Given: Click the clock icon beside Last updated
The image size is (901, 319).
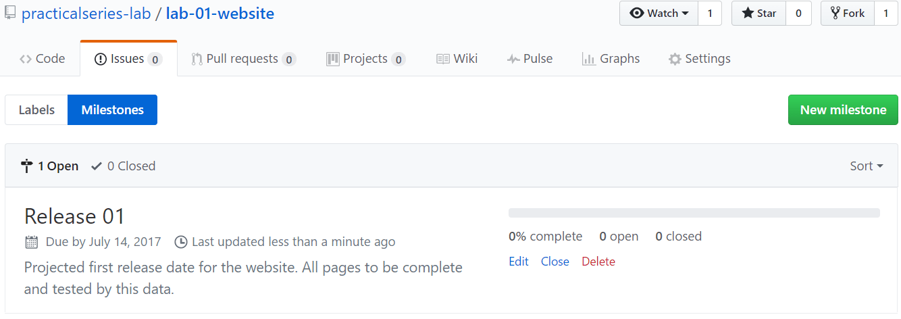Looking at the screenshot, I should (181, 242).
